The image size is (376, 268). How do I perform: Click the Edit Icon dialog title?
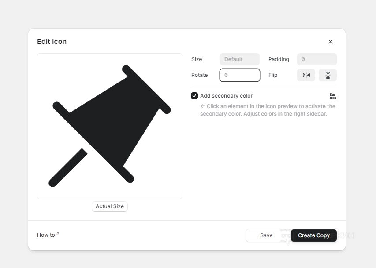52,42
